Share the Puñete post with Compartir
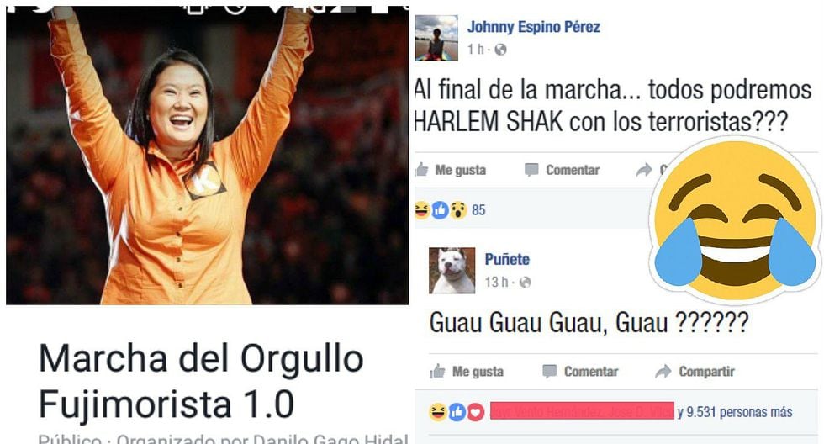 click(x=695, y=372)
